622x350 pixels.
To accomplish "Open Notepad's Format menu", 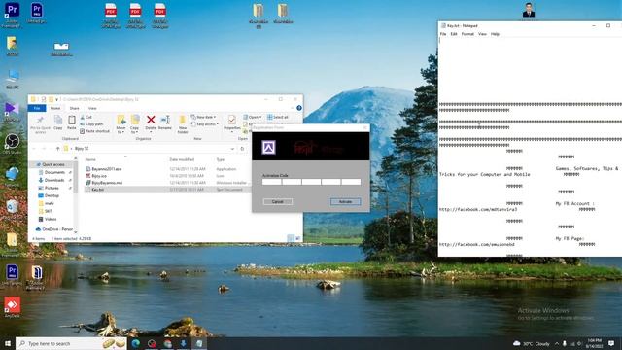I will 467,34.
